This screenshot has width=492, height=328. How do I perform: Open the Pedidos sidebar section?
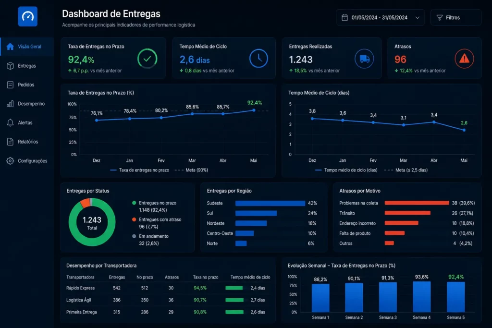pos(27,85)
